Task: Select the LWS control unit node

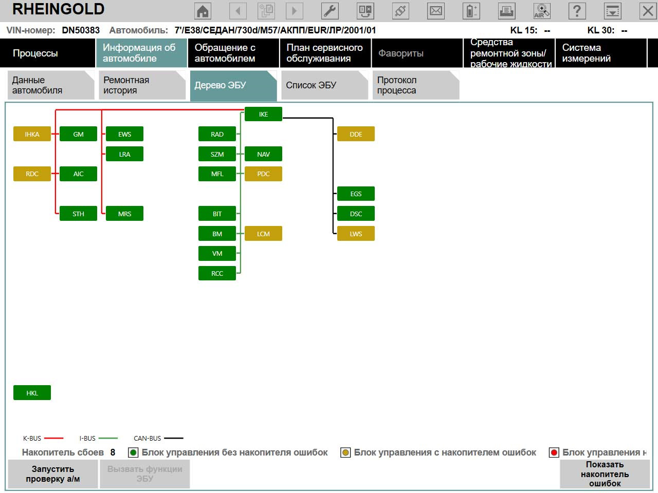Action: (356, 234)
